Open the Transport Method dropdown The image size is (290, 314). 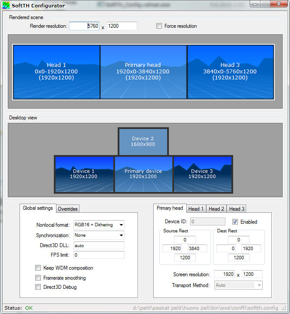pyautogui.click(x=238, y=285)
